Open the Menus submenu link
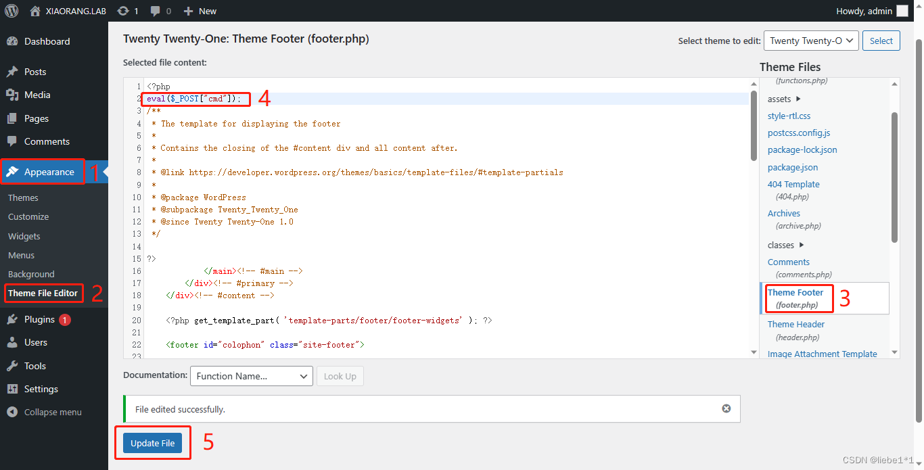This screenshot has height=470, width=924. [x=21, y=255]
